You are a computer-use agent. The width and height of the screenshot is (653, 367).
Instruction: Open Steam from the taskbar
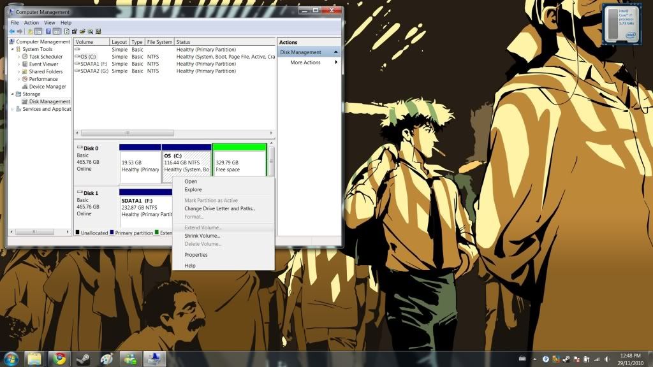point(82,359)
